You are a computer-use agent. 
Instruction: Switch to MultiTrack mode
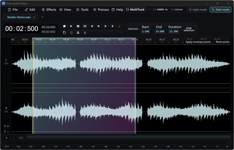coord(135,10)
